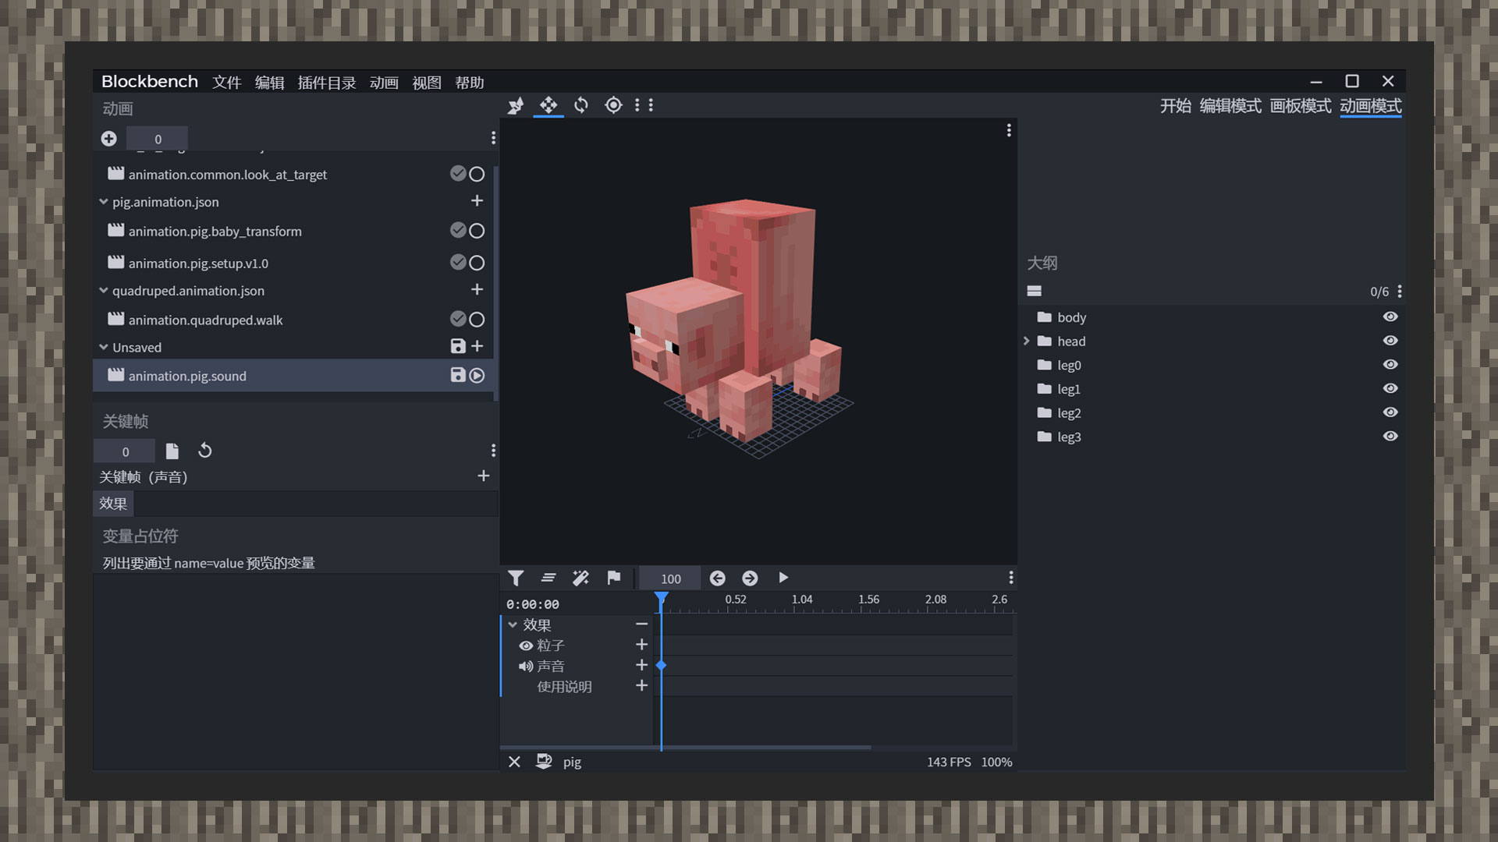Hide the leg3 group
Screen dimensions: 1498x842
[x=1390, y=436]
